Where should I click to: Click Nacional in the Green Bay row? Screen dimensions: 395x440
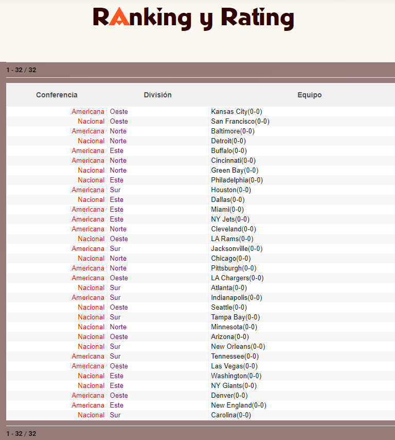click(91, 171)
